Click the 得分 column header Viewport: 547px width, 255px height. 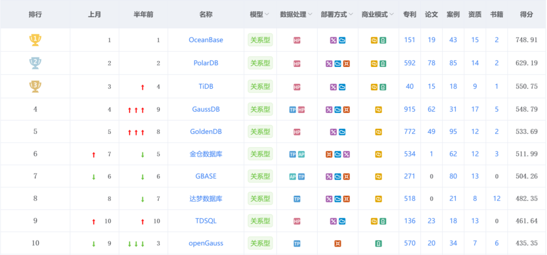pyautogui.click(x=527, y=15)
